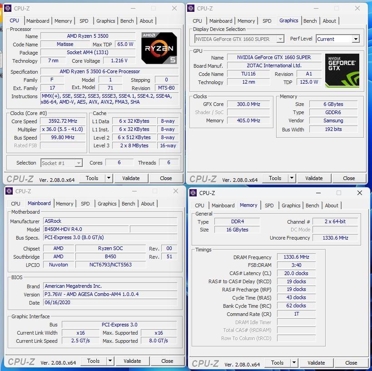Click the 'Socket AM4 (1331)' package field
This screenshot has height=371, width=372.
[88, 52]
